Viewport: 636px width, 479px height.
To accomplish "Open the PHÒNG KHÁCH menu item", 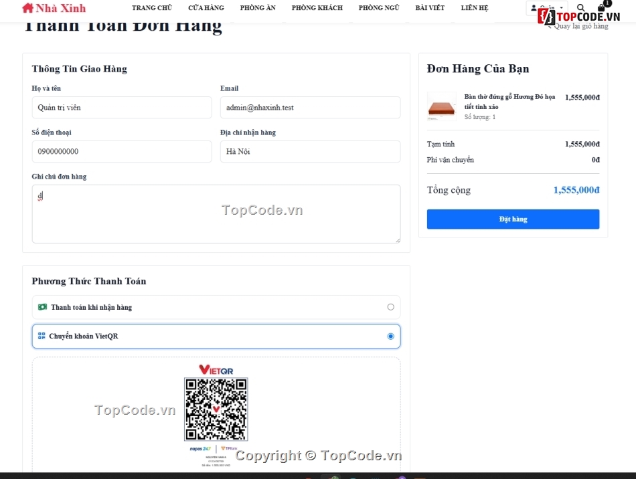I will pos(317,8).
